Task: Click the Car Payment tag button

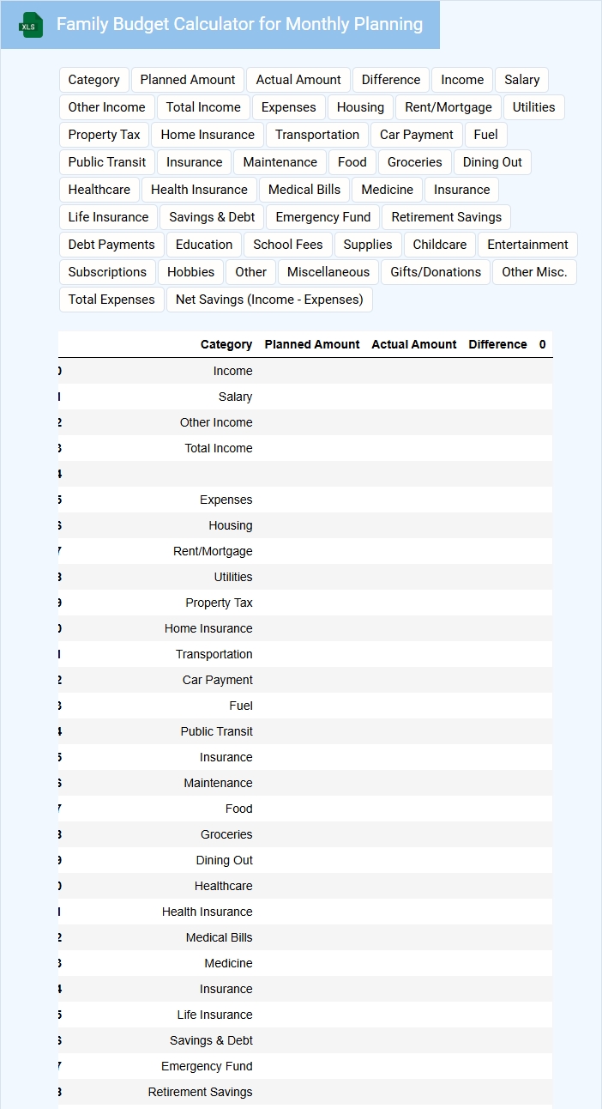Action: tap(417, 135)
